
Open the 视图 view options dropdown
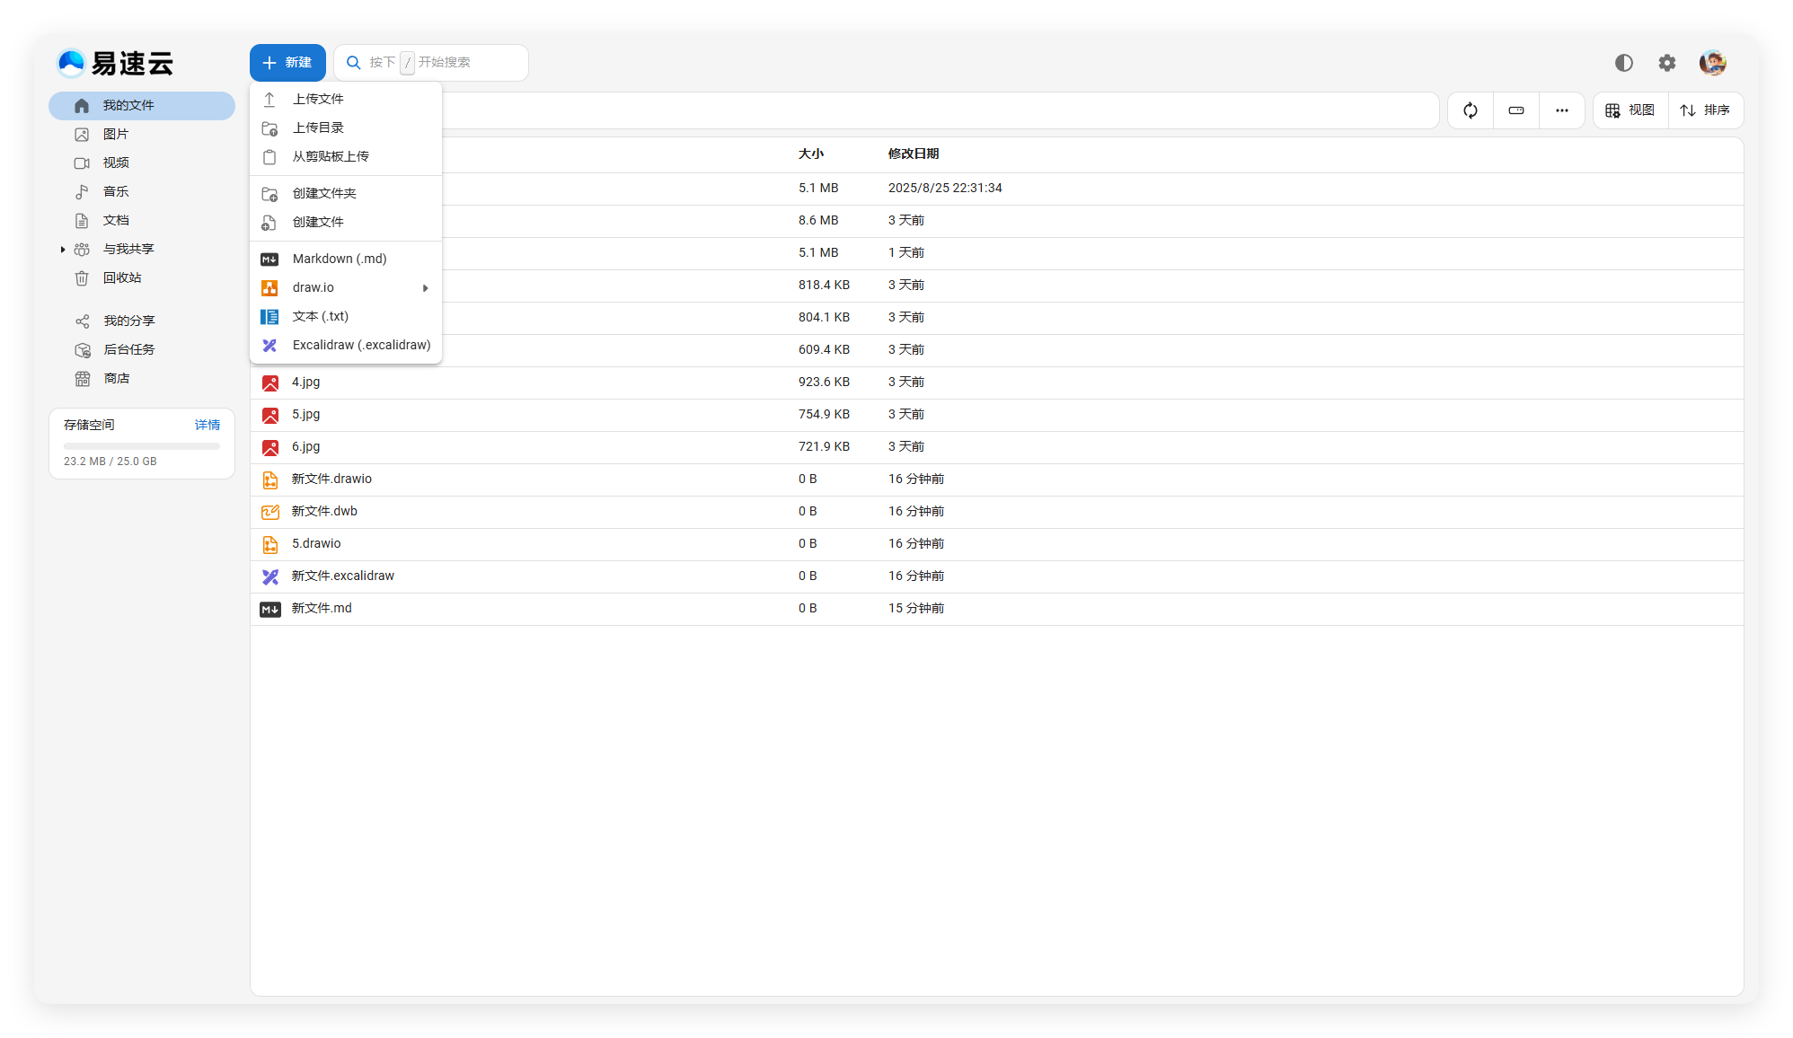(x=1630, y=110)
